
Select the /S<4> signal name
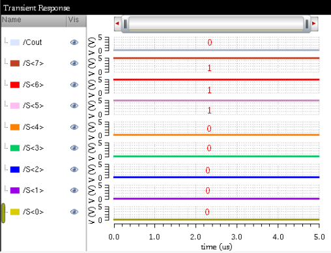[33, 127]
